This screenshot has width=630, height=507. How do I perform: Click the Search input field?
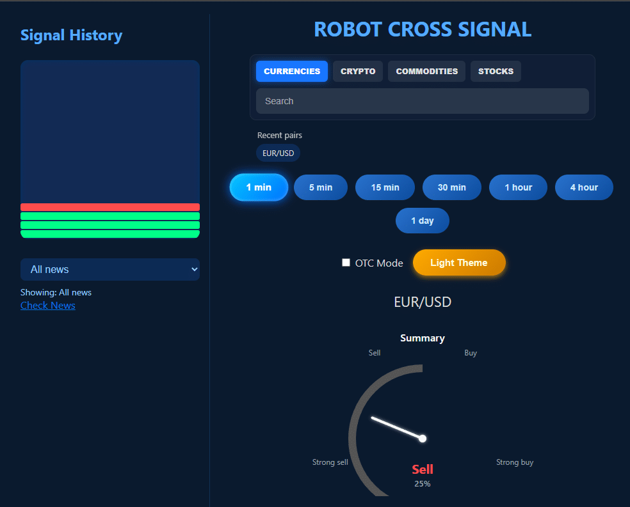coord(422,100)
